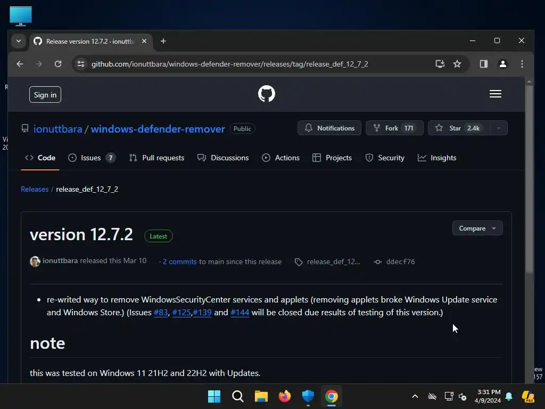Show hidden system tray icons

[415, 396]
